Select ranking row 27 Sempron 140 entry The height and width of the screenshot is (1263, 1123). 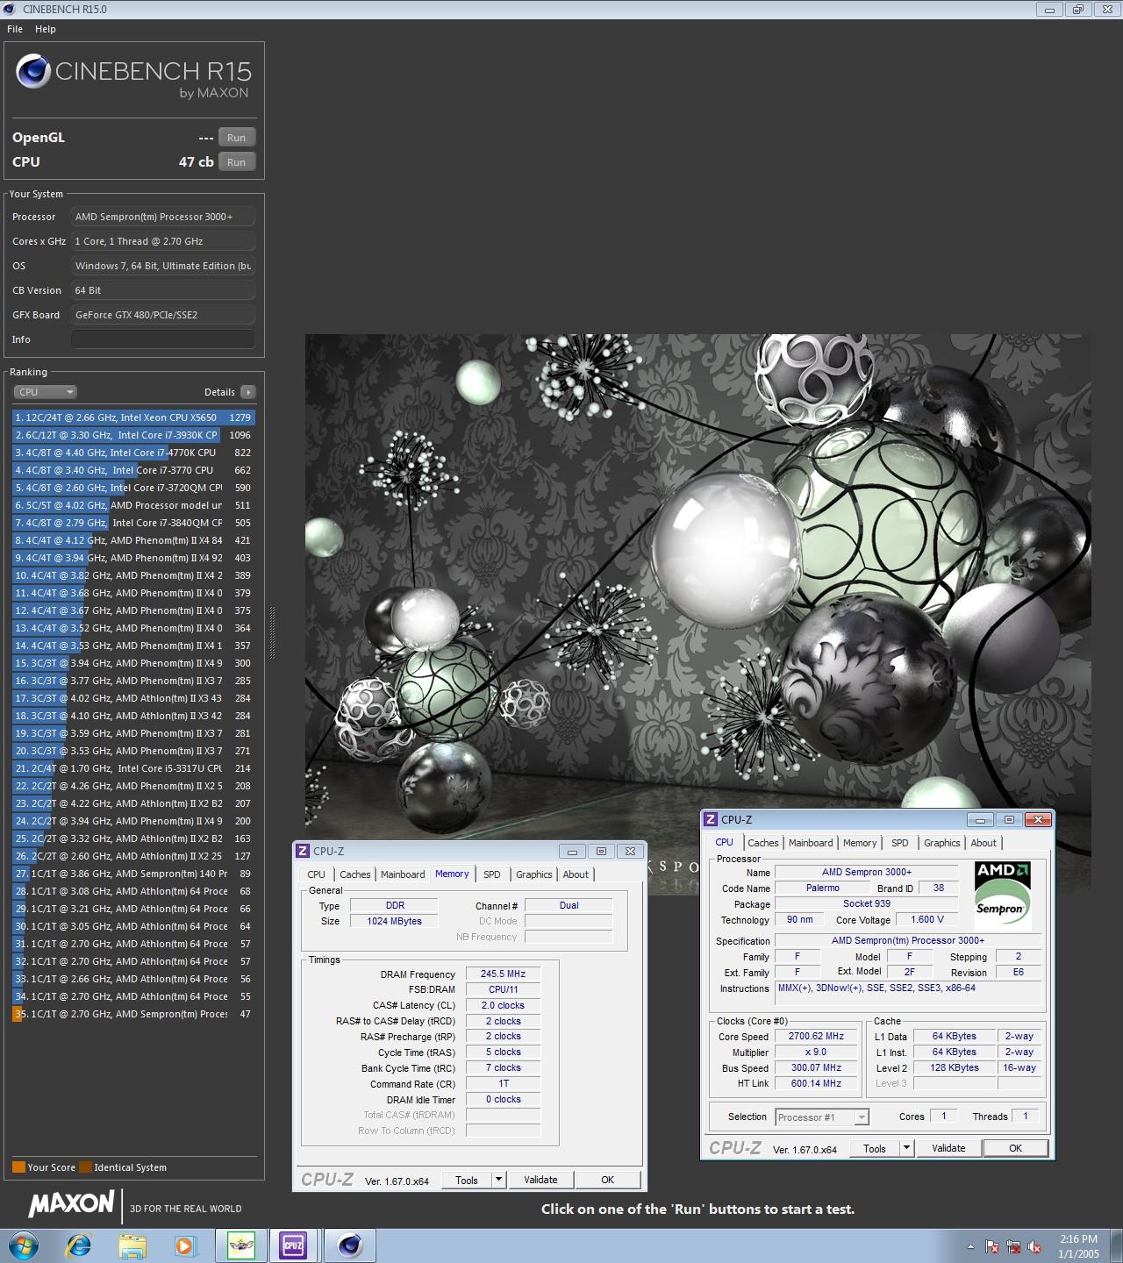pos(133,874)
